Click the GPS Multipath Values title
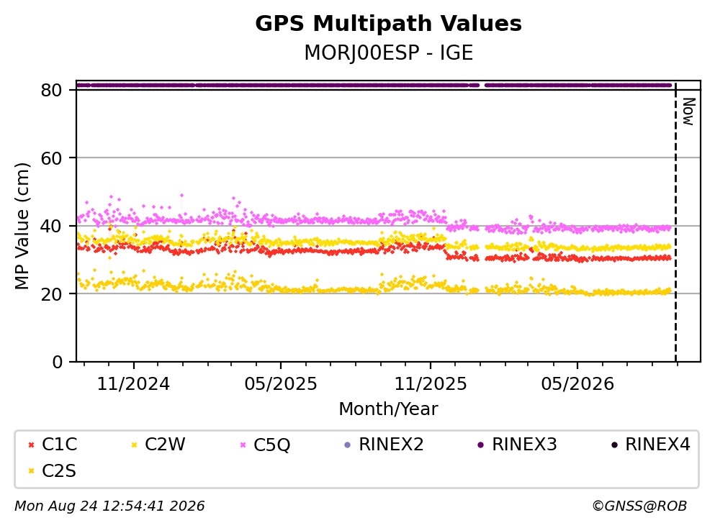Image resolution: width=715 pixels, height=528 pixels. [389, 24]
